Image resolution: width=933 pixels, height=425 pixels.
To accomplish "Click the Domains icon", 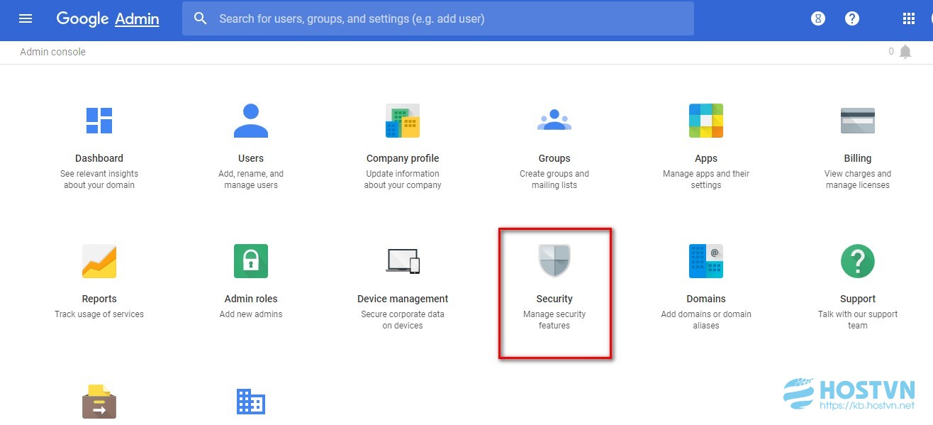I will tap(706, 261).
